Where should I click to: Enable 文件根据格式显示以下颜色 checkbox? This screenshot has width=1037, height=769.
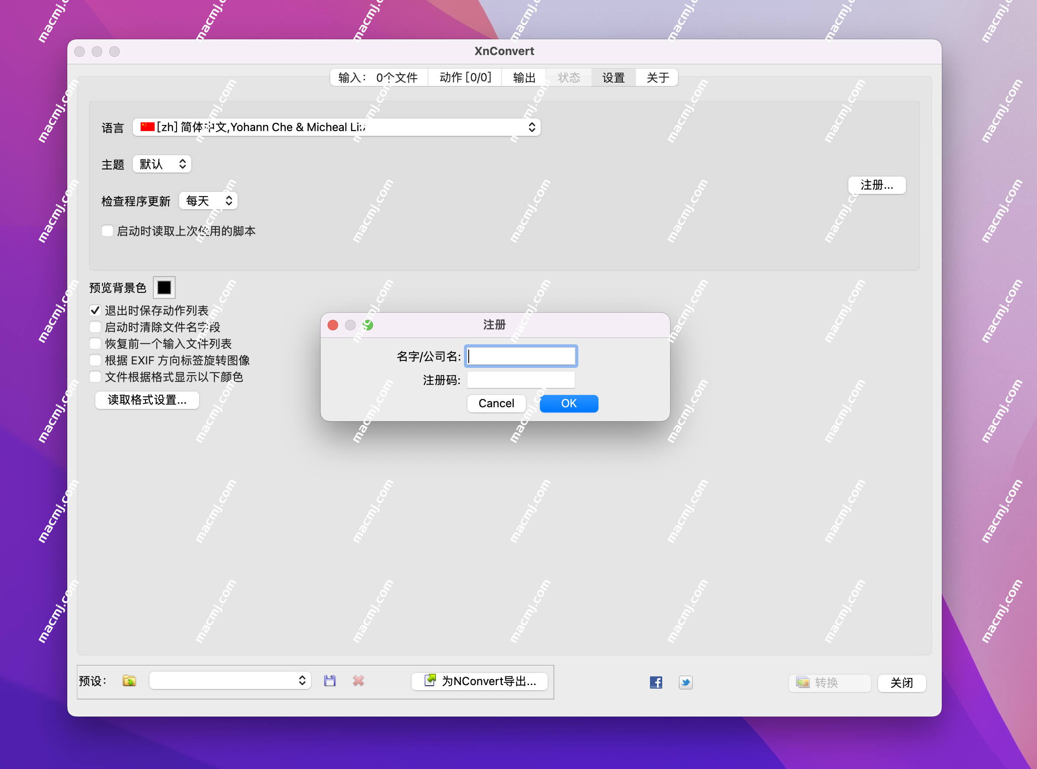point(95,377)
